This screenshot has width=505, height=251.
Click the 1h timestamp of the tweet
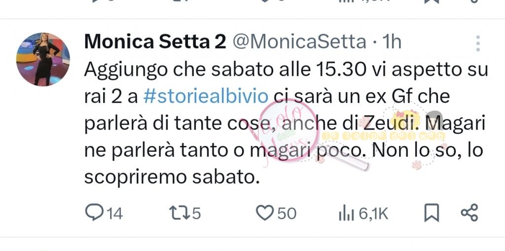[x=392, y=42]
